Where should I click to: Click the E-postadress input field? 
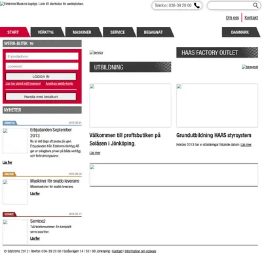[x=42, y=56]
